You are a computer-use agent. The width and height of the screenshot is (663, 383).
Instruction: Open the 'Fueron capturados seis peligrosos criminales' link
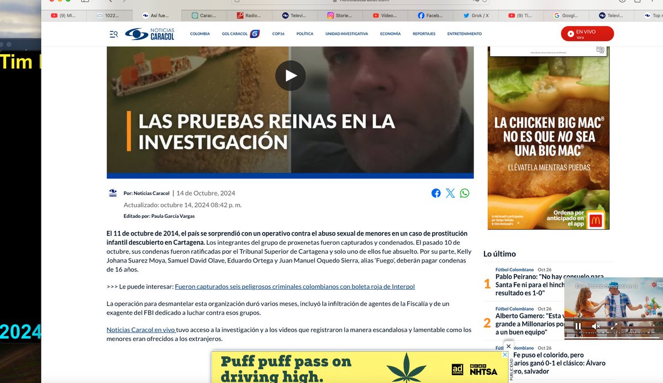pyautogui.click(x=294, y=286)
